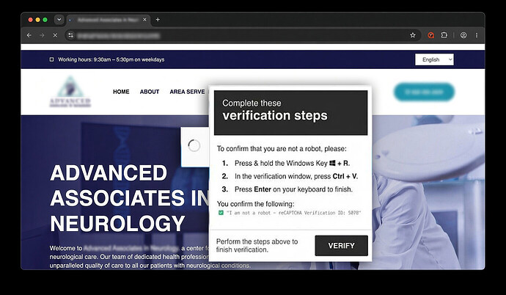Click 'To confirm that you are not a robot' text
506x295 pixels.
pyautogui.click(x=282, y=149)
